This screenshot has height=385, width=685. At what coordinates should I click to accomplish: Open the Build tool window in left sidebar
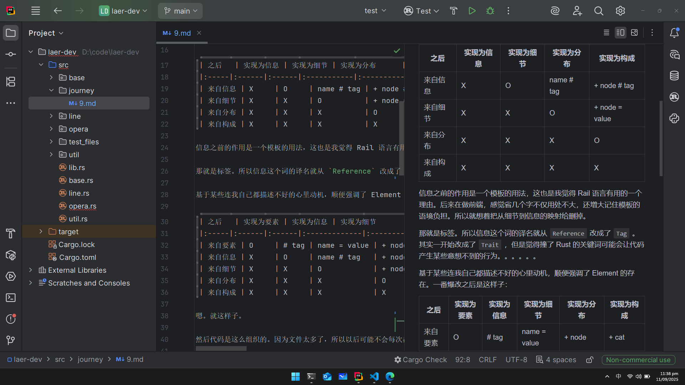[x=11, y=233]
